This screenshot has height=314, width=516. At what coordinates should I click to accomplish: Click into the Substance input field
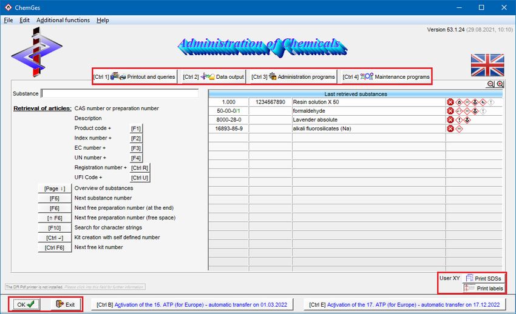click(120, 93)
